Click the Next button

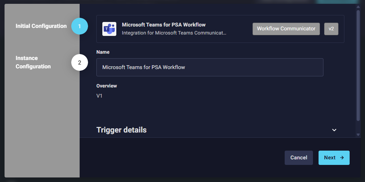[334, 158]
